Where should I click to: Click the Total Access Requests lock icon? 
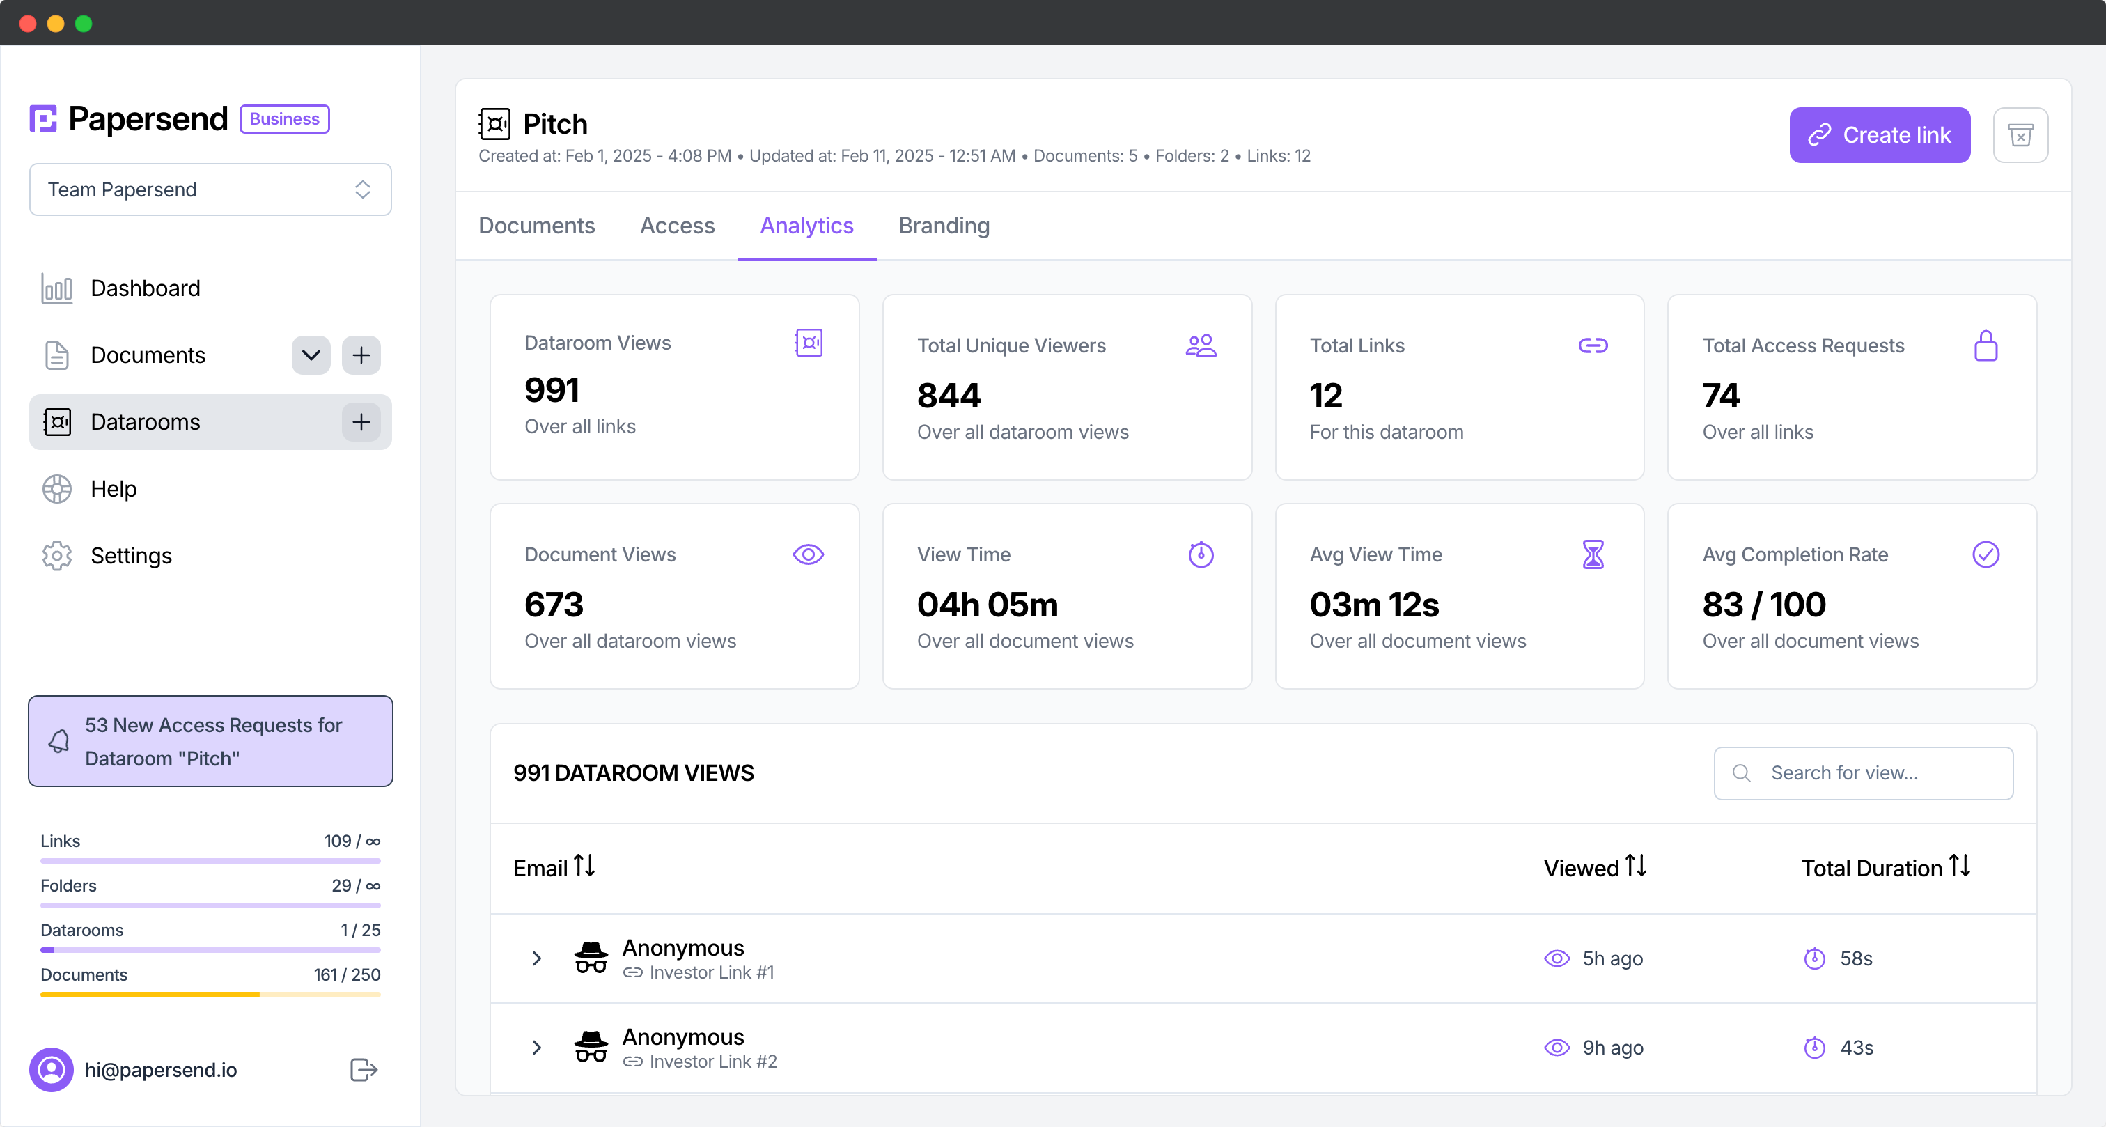coord(1986,346)
